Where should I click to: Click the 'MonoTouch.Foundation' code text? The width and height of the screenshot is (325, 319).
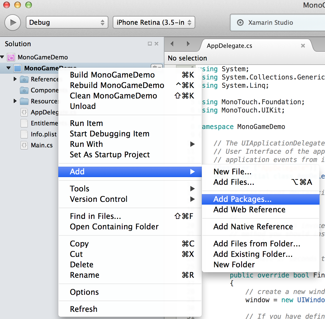point(261,102)
